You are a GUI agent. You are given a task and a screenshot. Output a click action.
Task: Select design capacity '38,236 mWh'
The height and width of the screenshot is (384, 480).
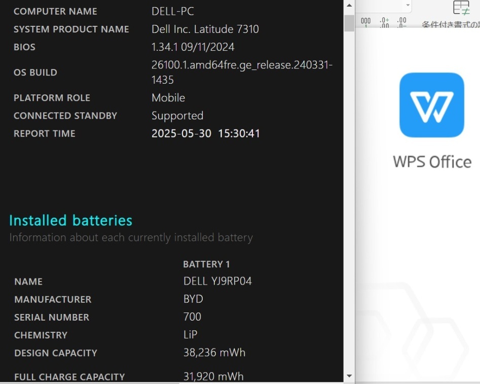[x=214, y=353]
